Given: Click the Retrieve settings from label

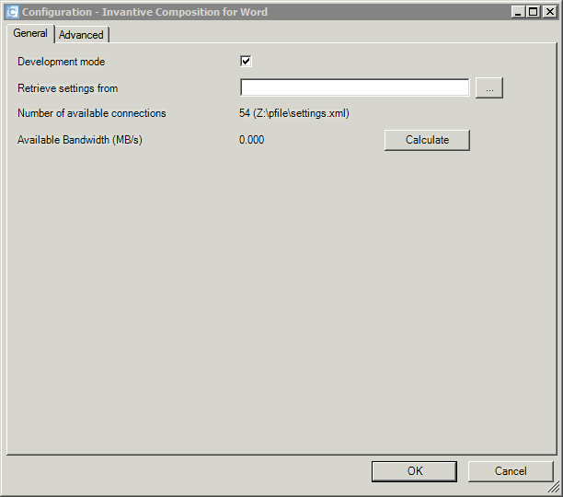Looking at the screenshot, I should [x=68, y=88].
